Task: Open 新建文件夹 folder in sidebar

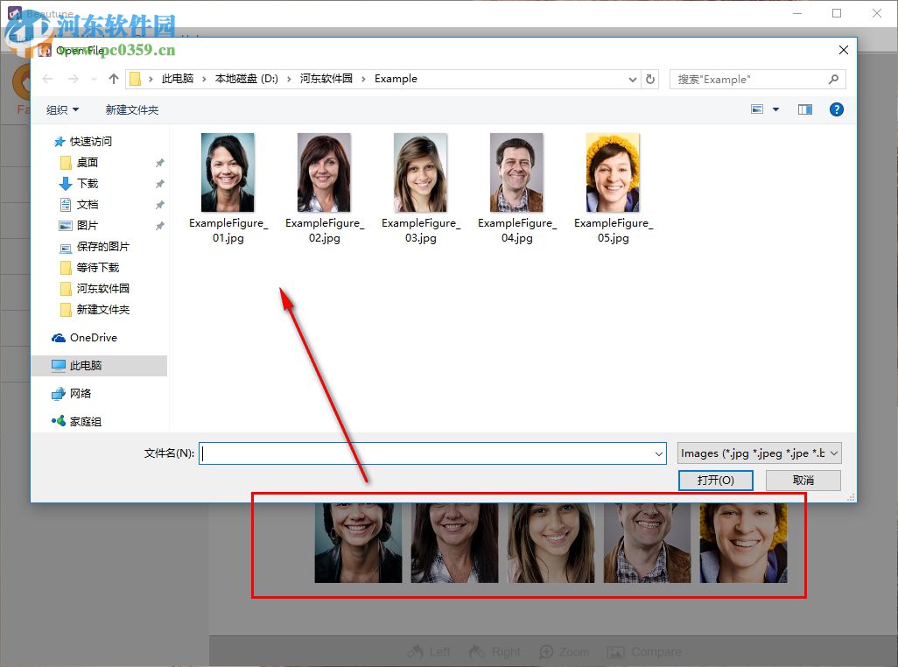Action: tap(103, 310)
